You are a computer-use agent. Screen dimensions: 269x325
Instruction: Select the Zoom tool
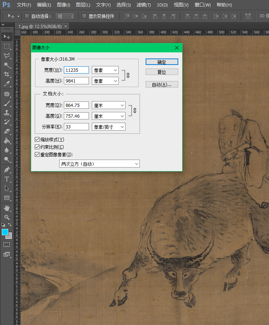(7, 217)
